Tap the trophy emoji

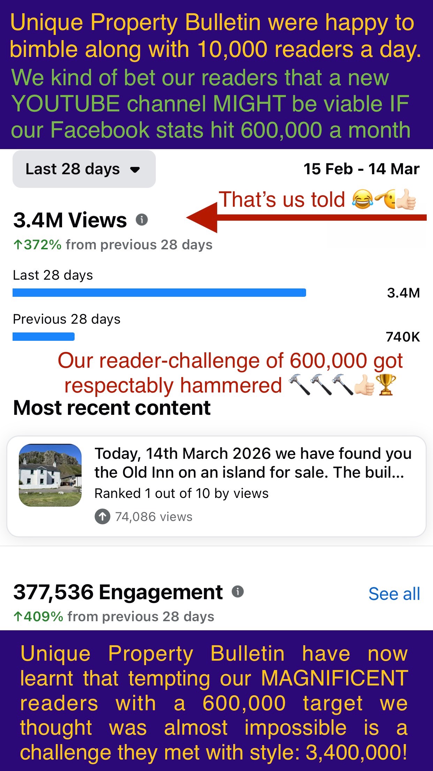click(x=386, y=385)
